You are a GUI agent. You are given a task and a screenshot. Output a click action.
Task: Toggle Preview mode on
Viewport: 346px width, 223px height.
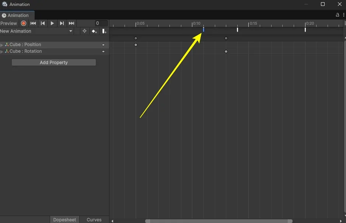point(8,23)
